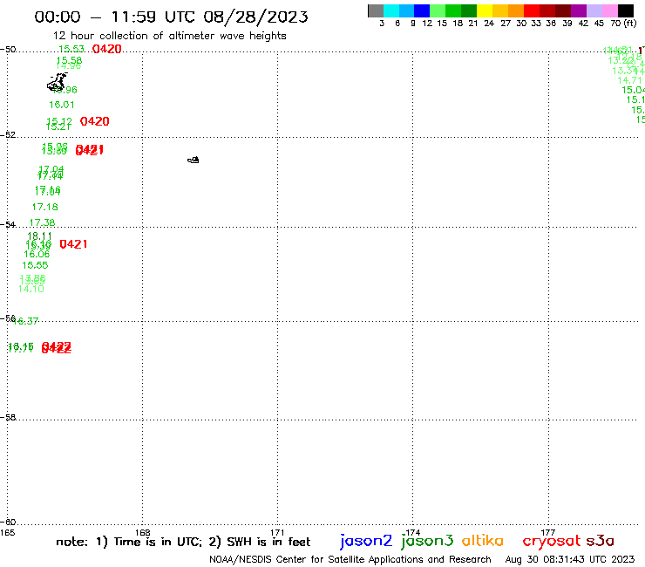Image resolution: width=645 pixels, height=567 pixels.
Task: Pick the black swatch at the scale's end
Action: click(x=625, y=10)
